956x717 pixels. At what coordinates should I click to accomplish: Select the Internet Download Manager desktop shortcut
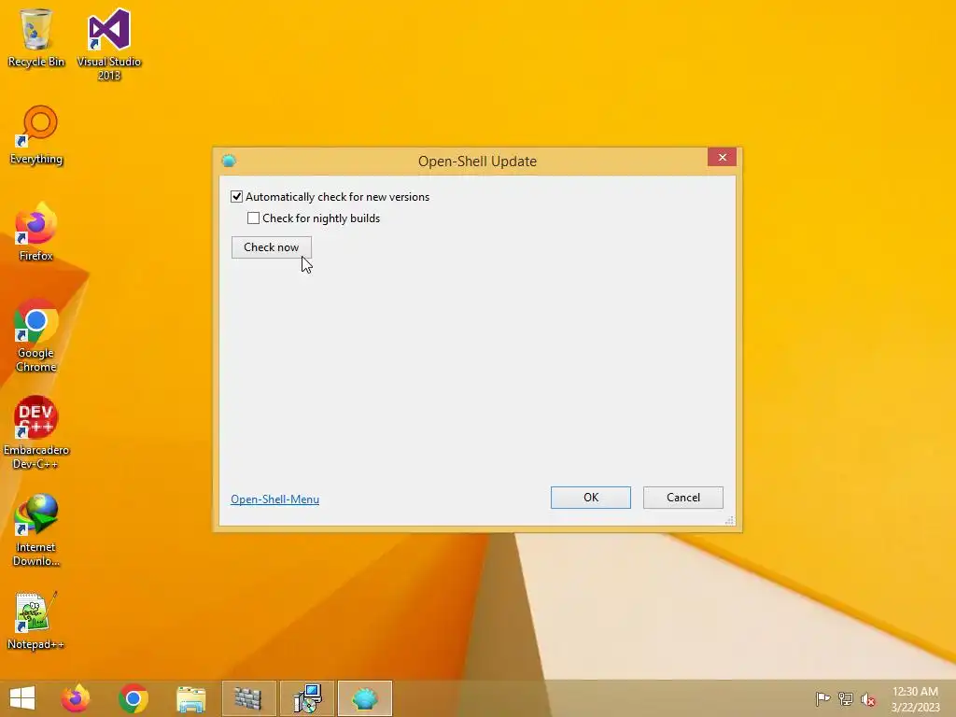click(x=36, y=530)
